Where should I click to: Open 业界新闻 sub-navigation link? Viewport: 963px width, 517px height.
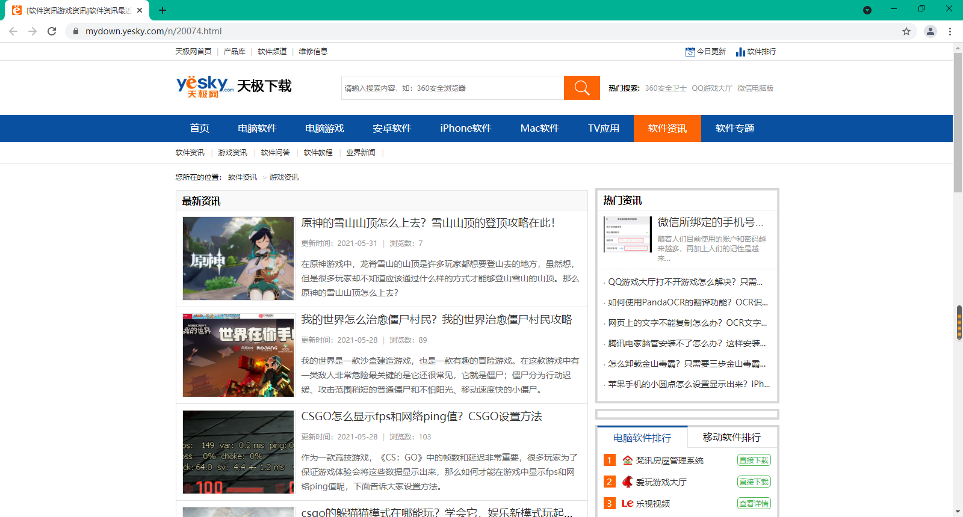361,153
